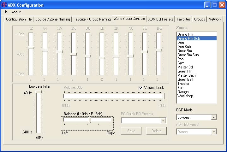Select Dining Rm Sub zone
Screen dimensions: 227x152
(197, 38)
